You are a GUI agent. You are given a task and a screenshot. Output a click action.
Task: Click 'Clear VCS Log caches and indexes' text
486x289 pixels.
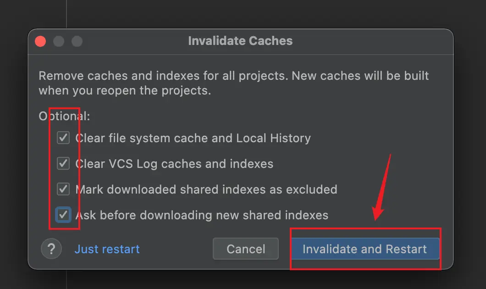[x=174, y=164]
